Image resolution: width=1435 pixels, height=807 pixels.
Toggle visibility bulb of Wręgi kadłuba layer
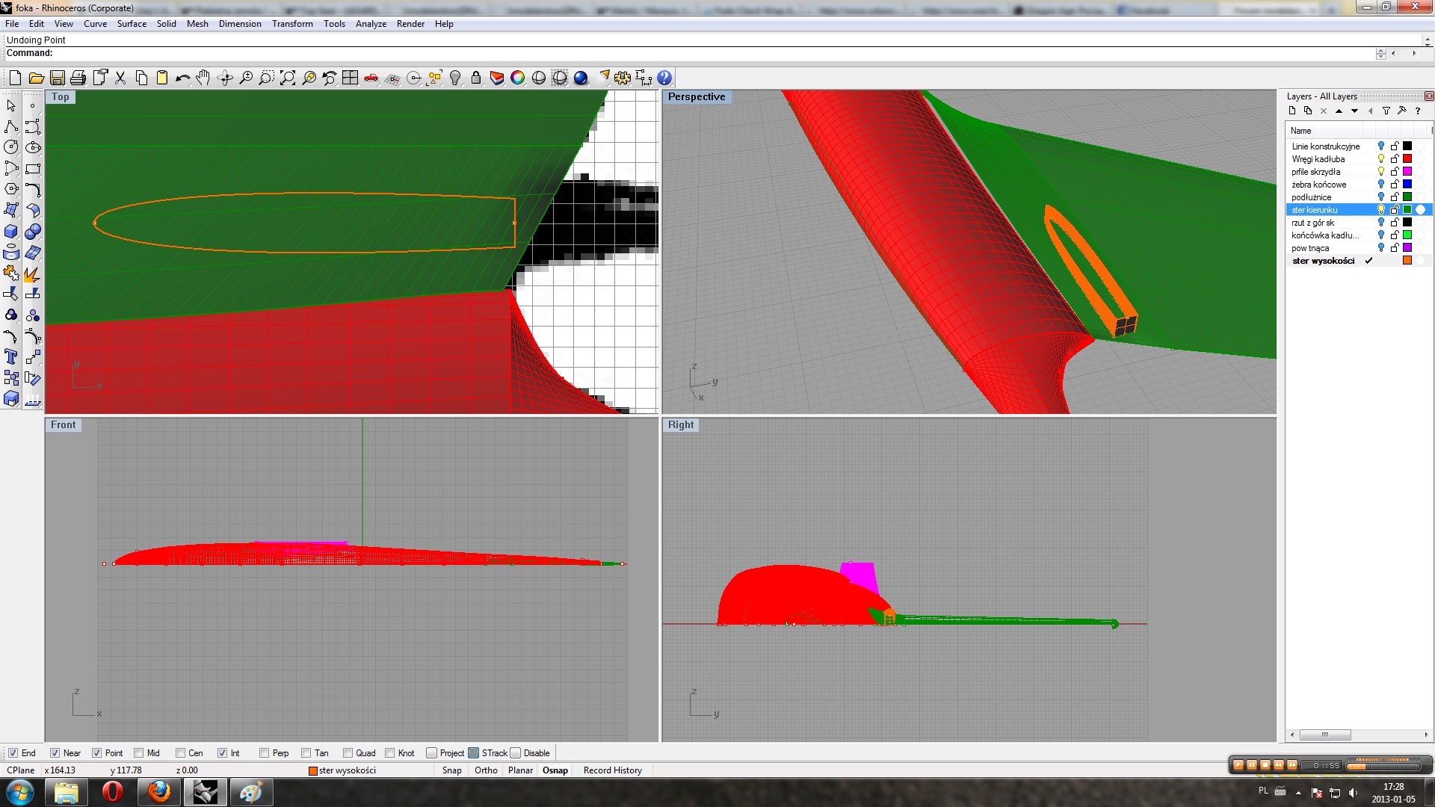point(1381,159)
